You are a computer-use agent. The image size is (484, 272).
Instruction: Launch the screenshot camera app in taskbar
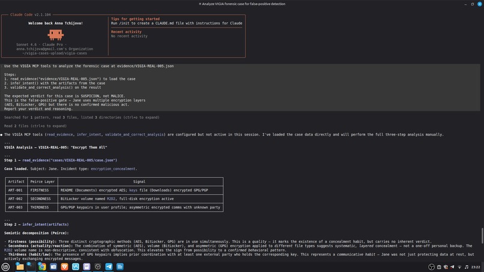pyautogui.click(x=53, y=267)
